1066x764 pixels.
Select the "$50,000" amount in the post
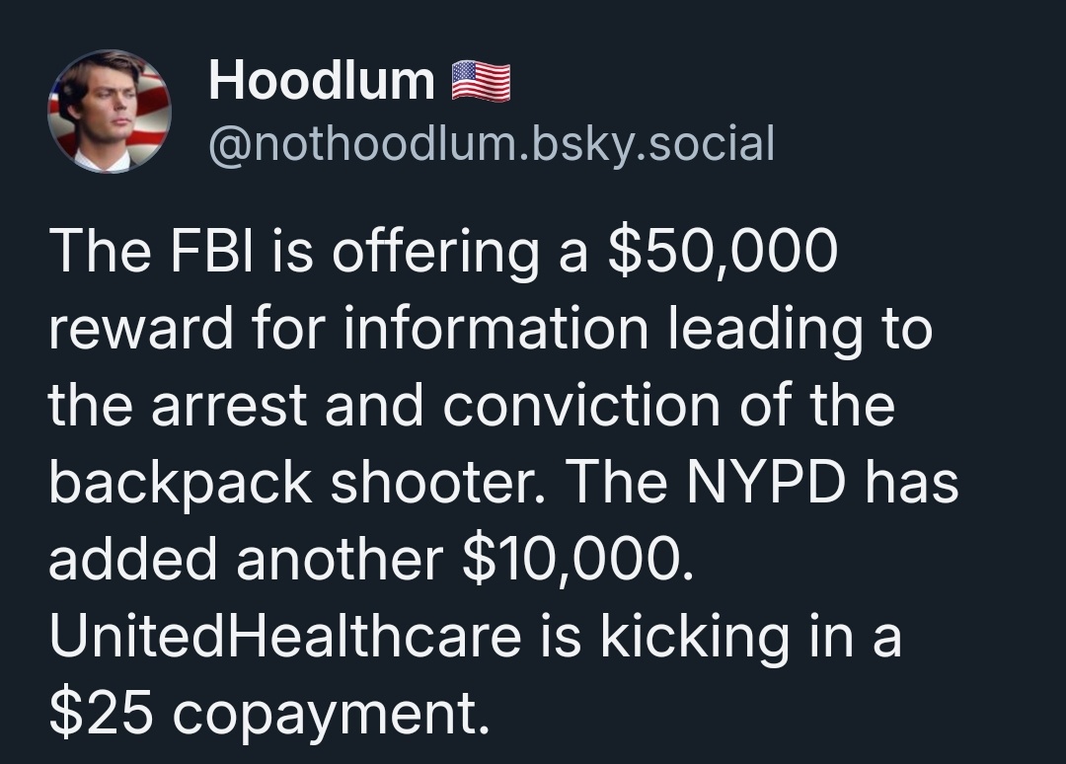(723, 251)
